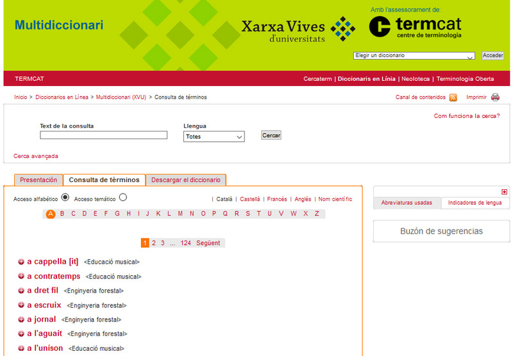This screenshot has width=513, height=356.
Task: Expand the abbreviations panel red plus icon
Action: 505,192
